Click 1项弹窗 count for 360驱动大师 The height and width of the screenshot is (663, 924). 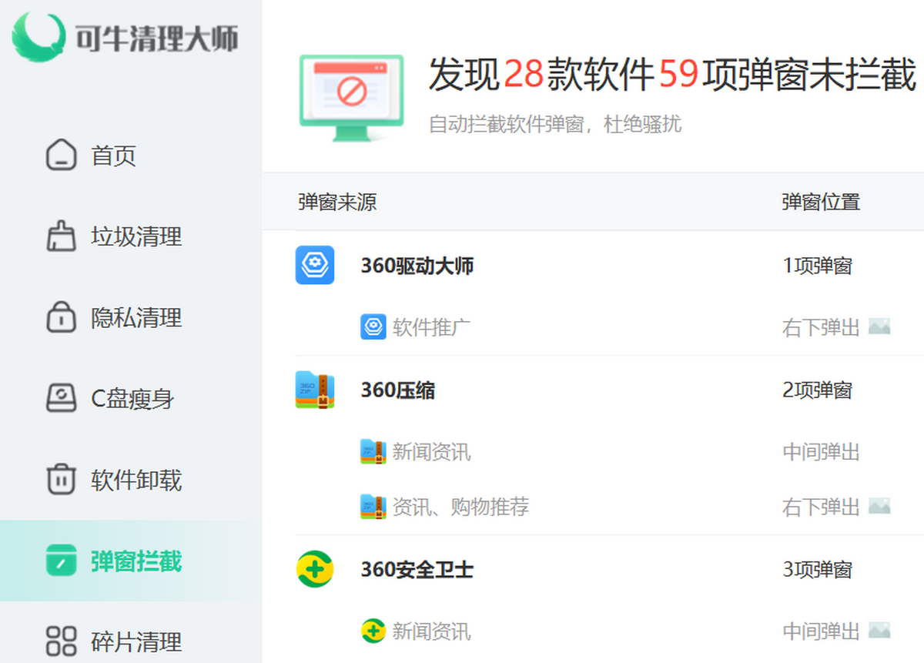pos(818,266)
